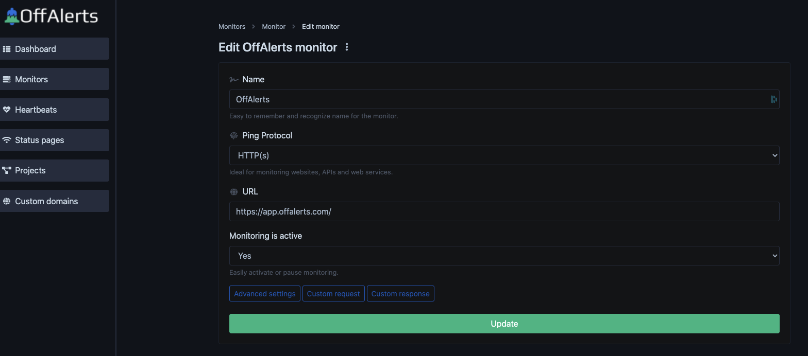
Task: Click the 'Ideal for monitoring websites' hint text
Action: 311,172
